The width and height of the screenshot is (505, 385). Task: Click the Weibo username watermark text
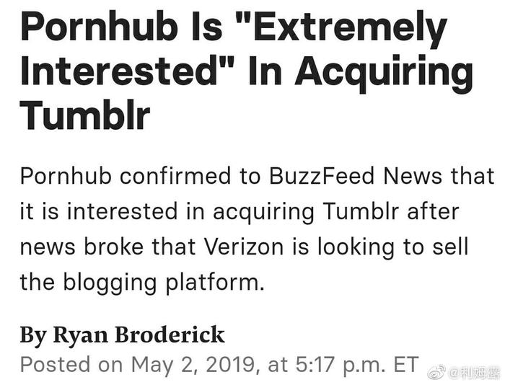[x=473, y=373]
